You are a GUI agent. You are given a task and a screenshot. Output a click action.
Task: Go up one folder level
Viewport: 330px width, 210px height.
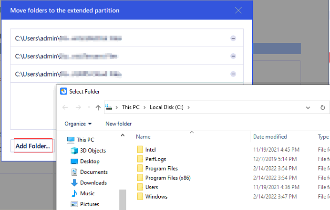[x=98, y=108]
